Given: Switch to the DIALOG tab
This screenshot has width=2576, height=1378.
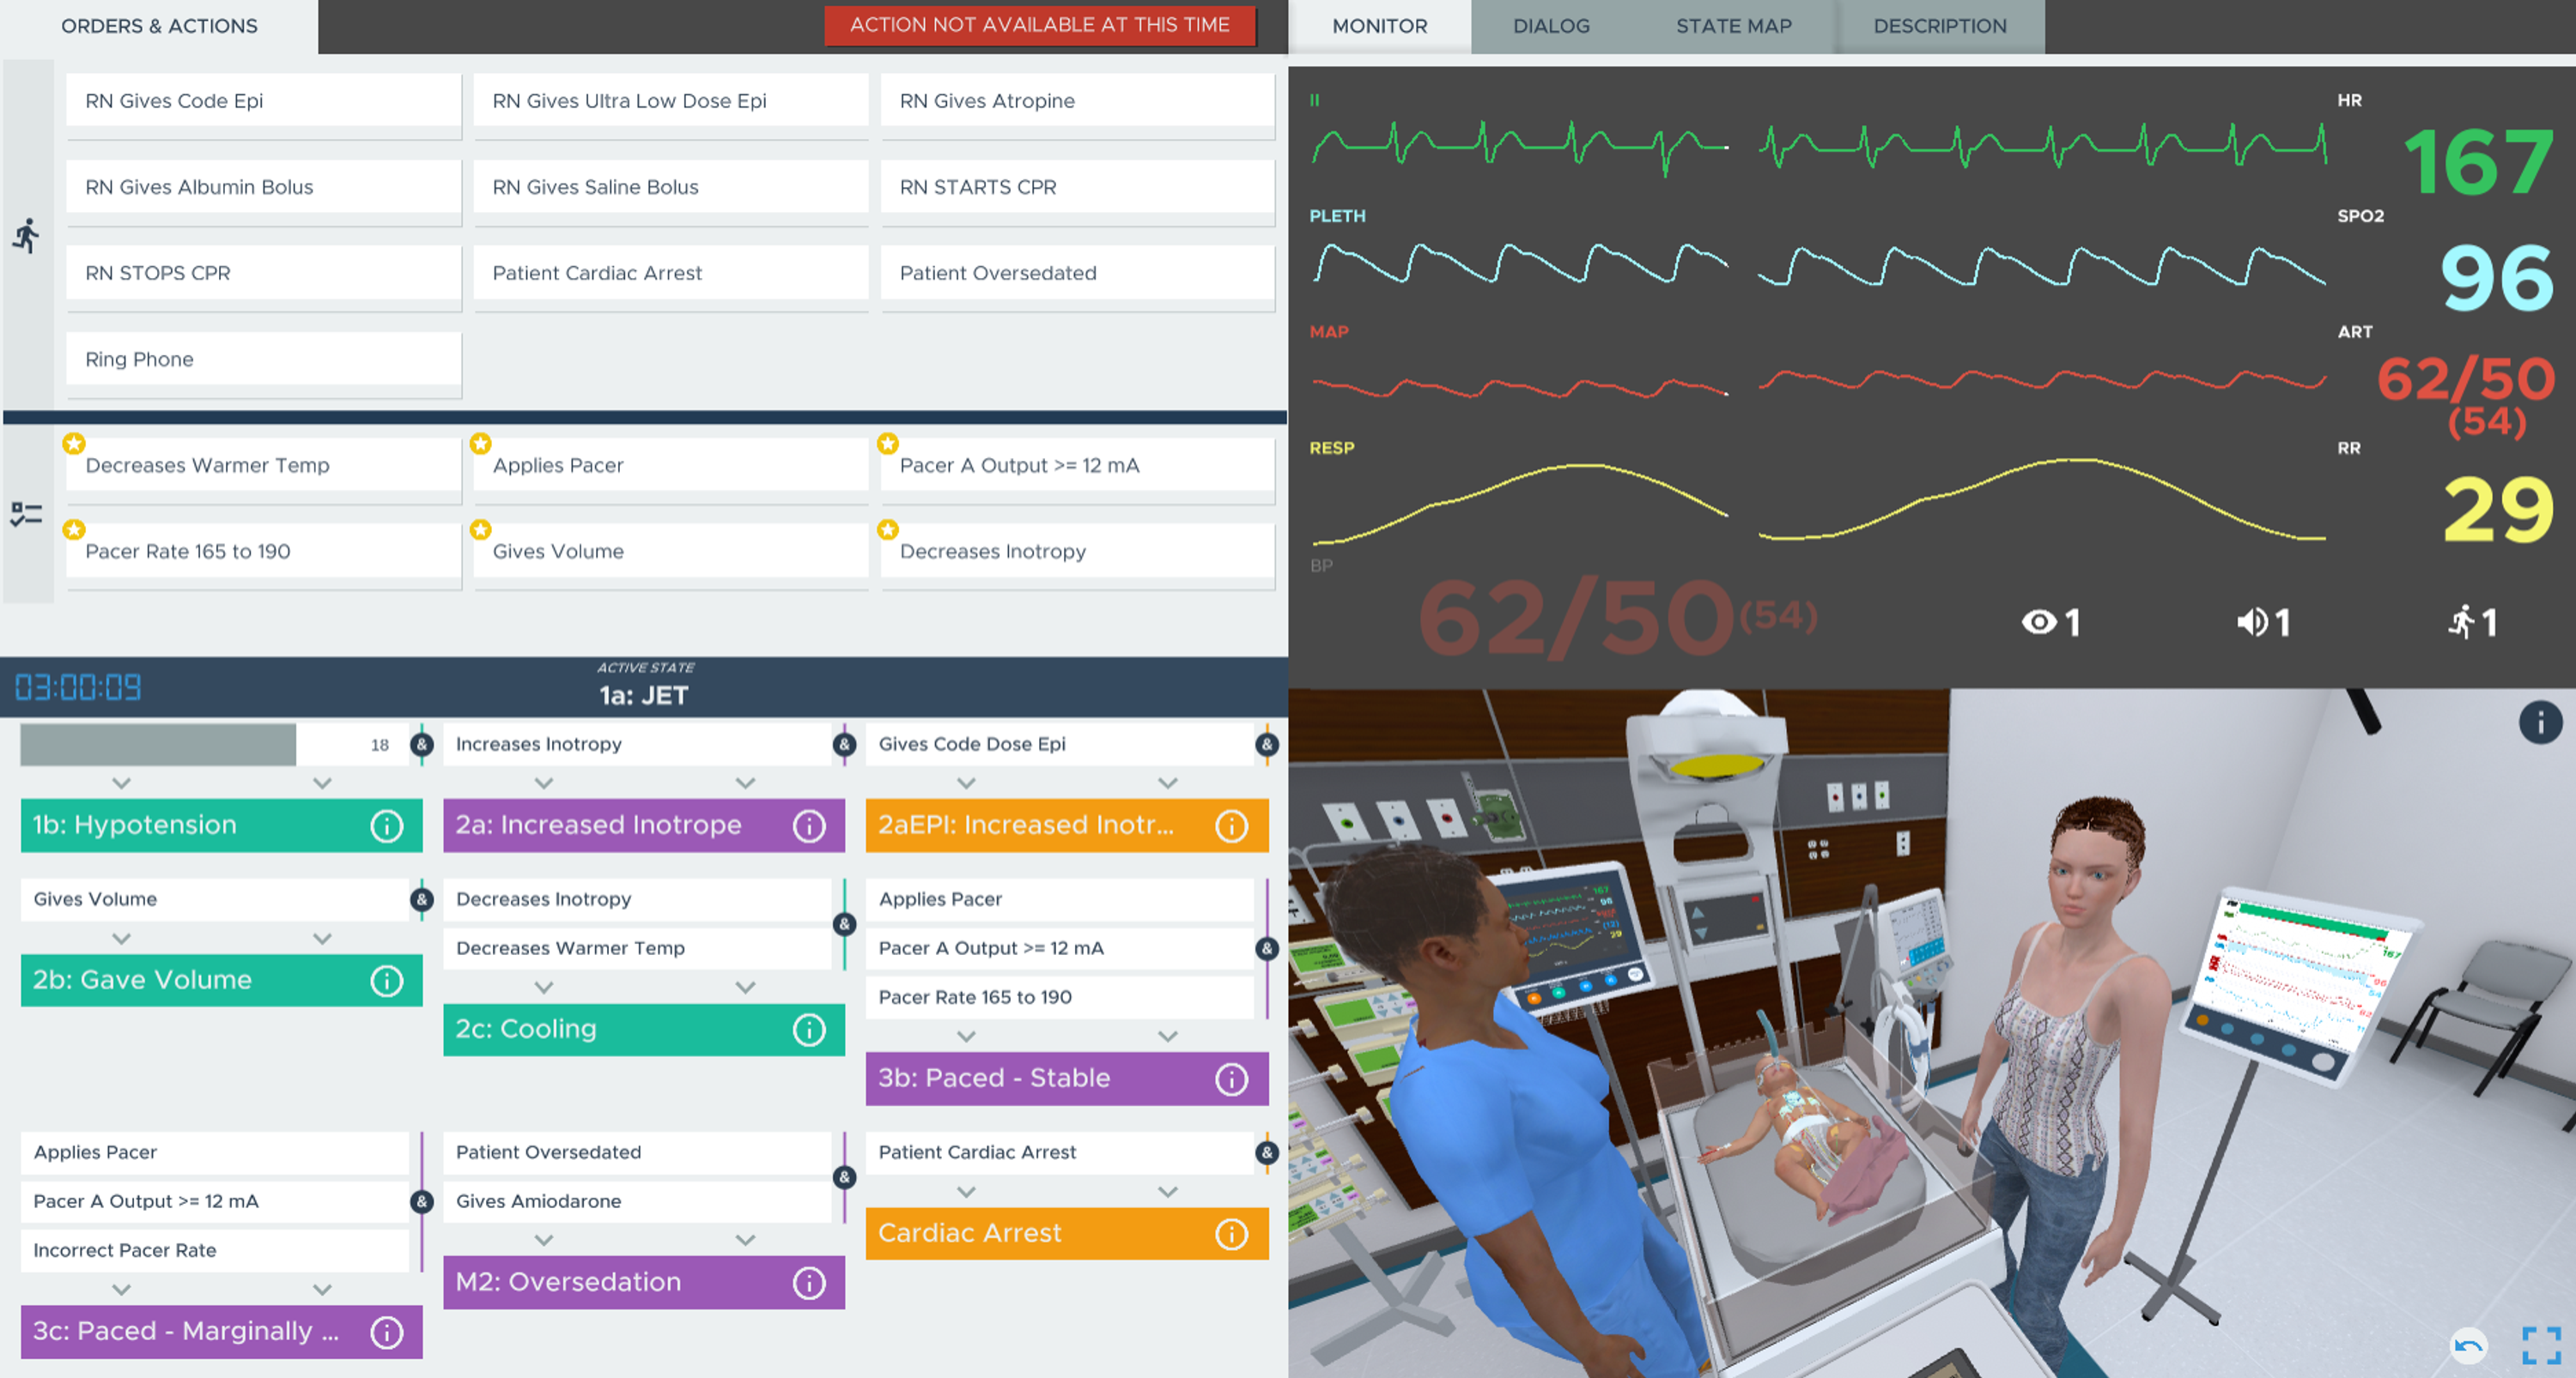Looking at the screenshot, I should pyautogui.click(x=1551, y=26).
